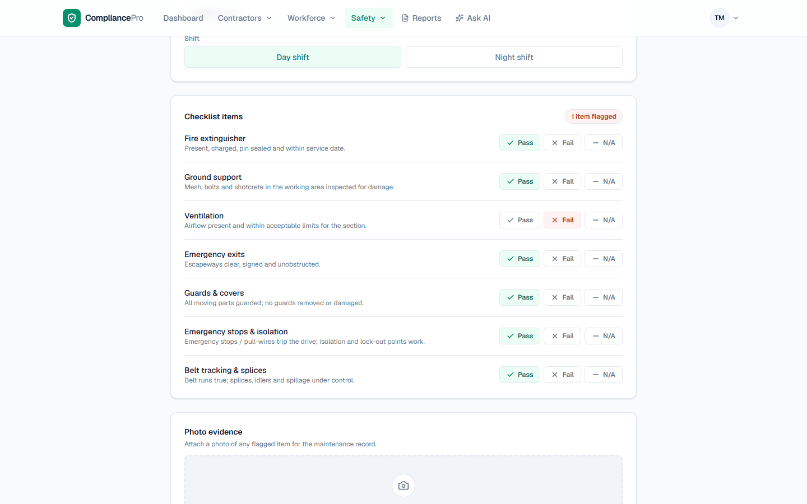Screen dimensions: 807x504
Task: Click the camera icon in Photo evidence
Action: click(x=403, y=486)
